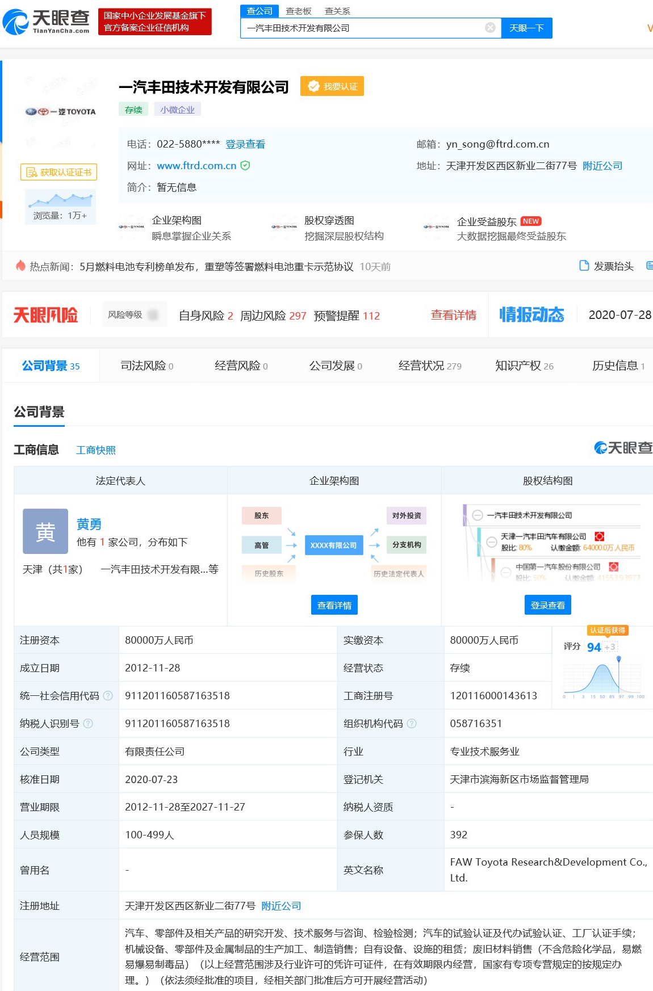Click the 天眼一下 search button
The height and width of the screenshot is (991, 653).
point(526,28)
